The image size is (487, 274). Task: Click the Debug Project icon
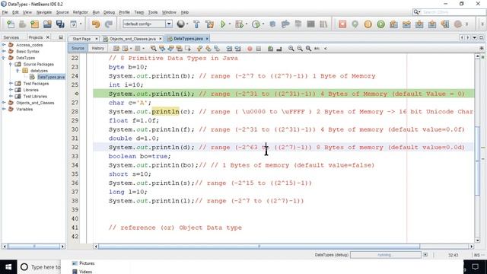(x=239, y=24)
